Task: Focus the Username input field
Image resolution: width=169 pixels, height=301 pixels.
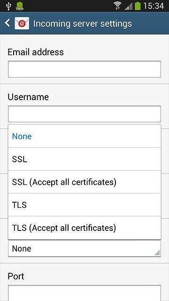Action: pyautogui.click(x=84, y=114)
